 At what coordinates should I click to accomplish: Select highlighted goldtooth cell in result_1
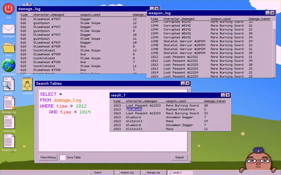134,109
